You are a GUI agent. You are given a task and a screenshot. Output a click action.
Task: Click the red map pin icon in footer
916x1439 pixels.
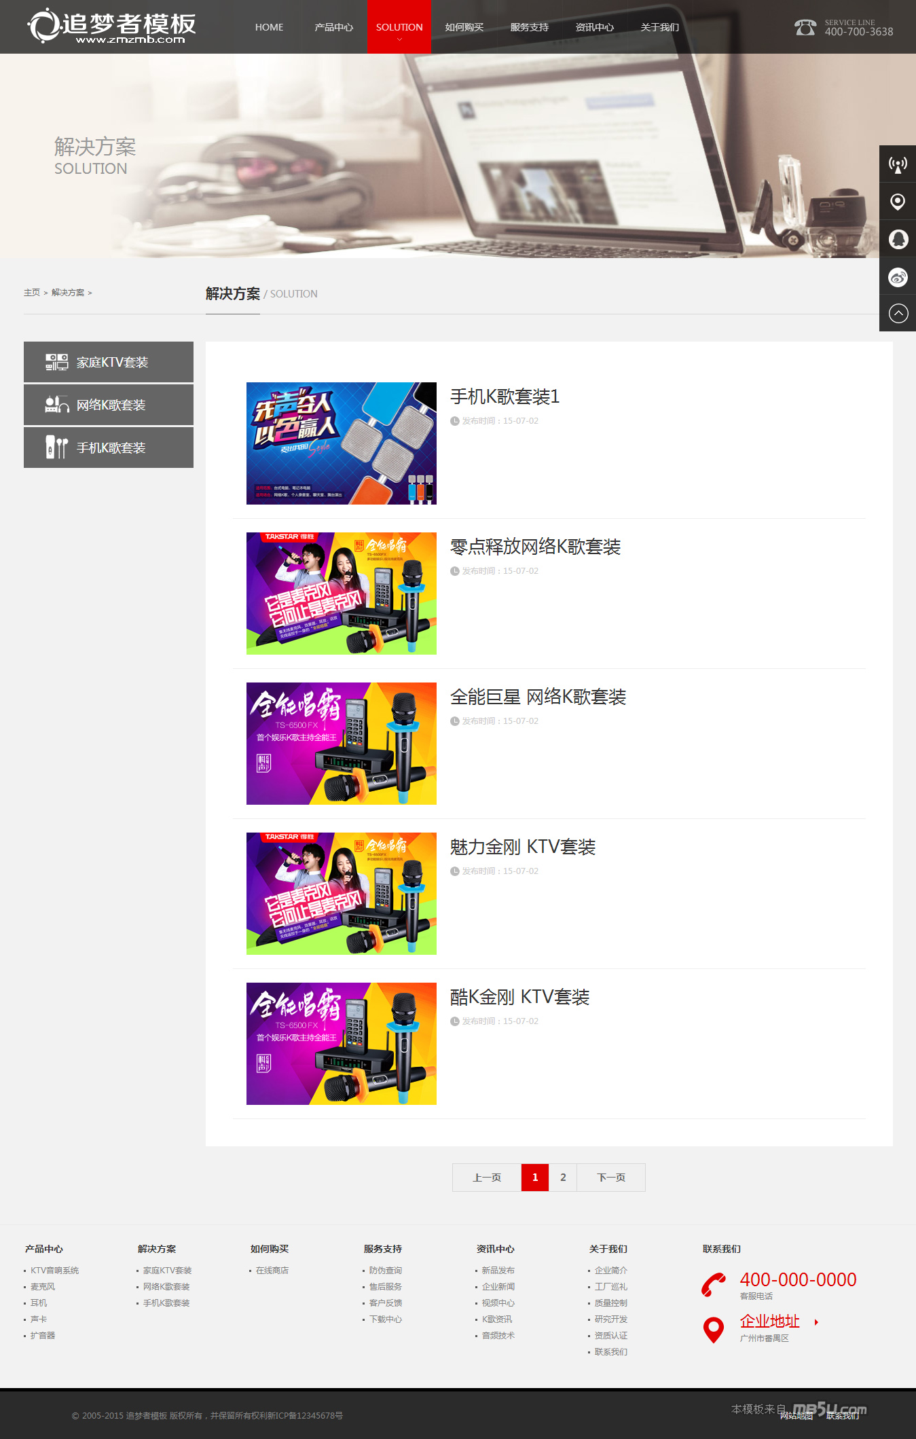click(x=714, y=1329)
